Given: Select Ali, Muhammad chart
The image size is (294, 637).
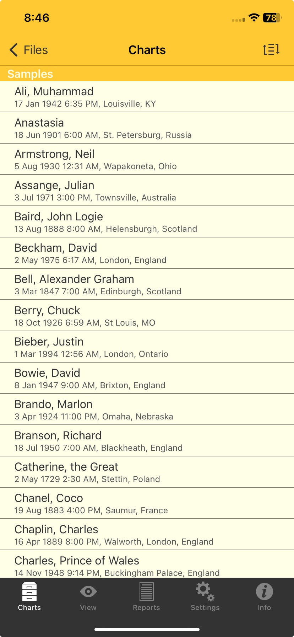Looking at the screenshot, I should tap(147, 97).
